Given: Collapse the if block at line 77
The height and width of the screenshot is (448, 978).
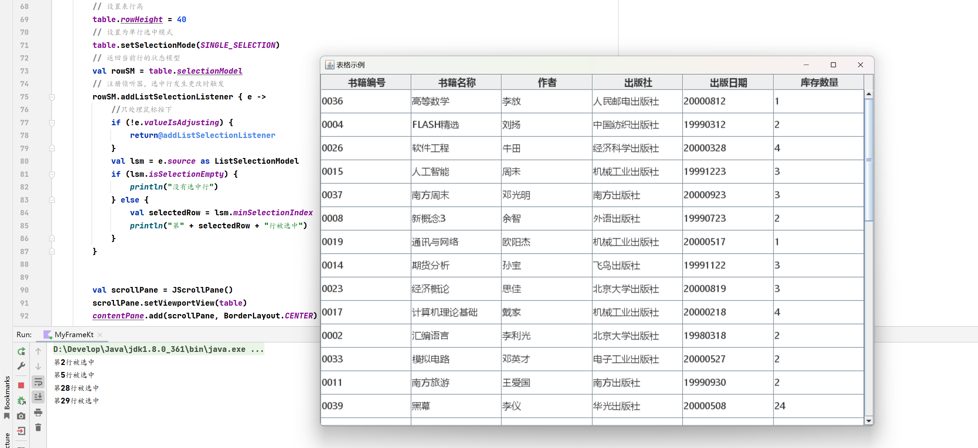Looking at the screenshot, I should [52, 123].
